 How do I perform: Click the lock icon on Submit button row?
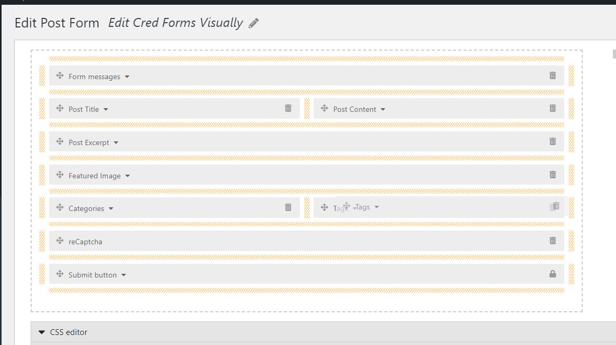[x=553, y=274]
